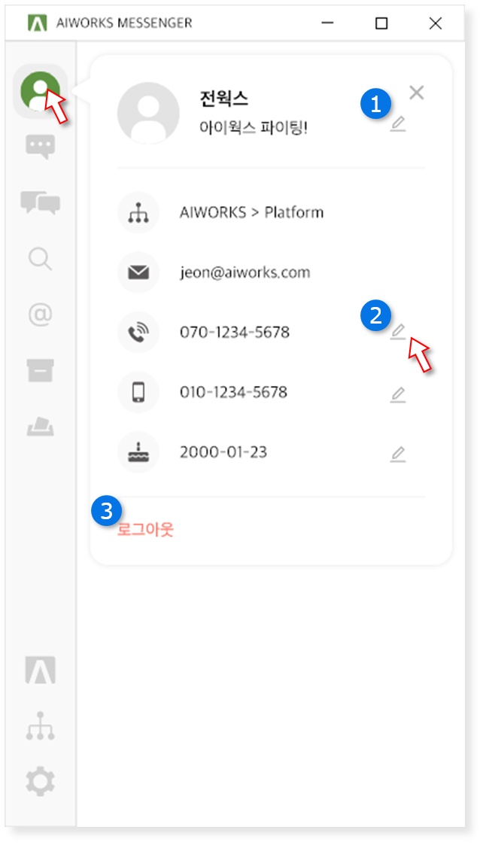
Task: Click the large profile photo placeholder
Action: click(148, 113)
